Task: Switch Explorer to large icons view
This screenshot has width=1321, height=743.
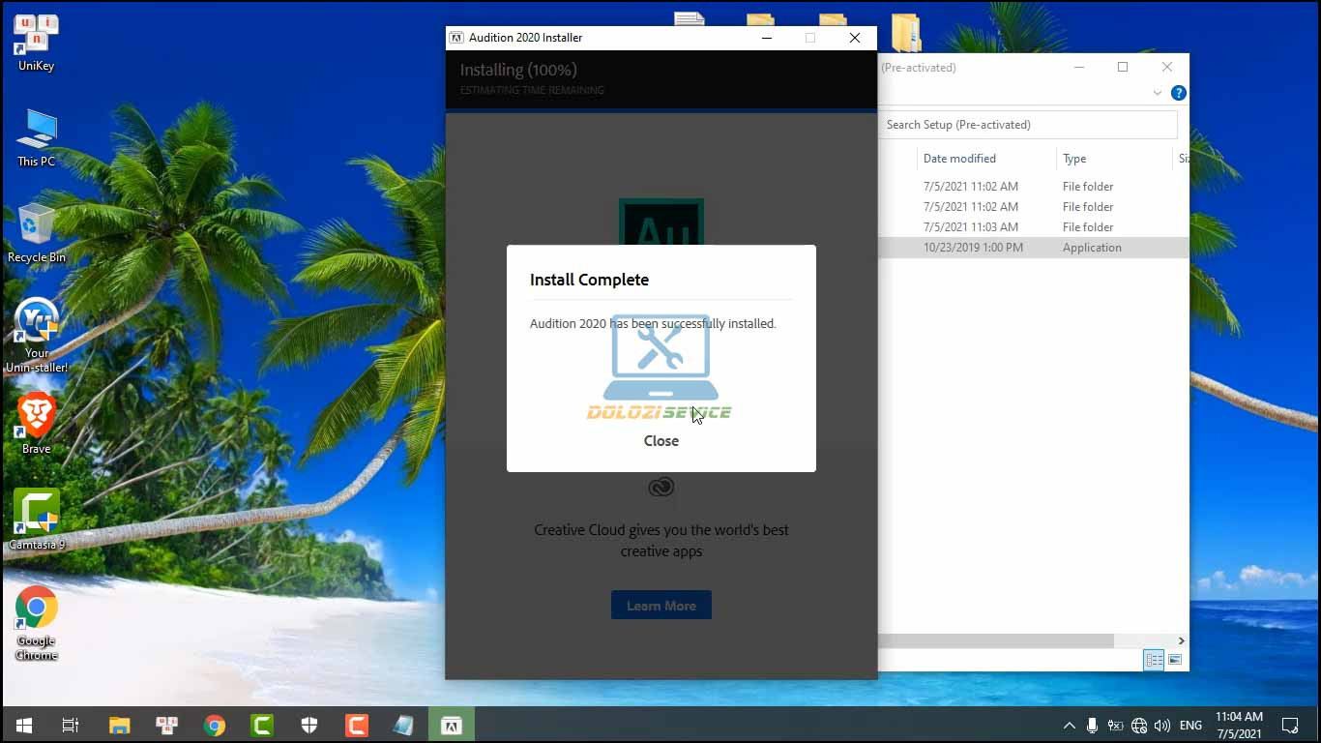Action: (1175, 660)
